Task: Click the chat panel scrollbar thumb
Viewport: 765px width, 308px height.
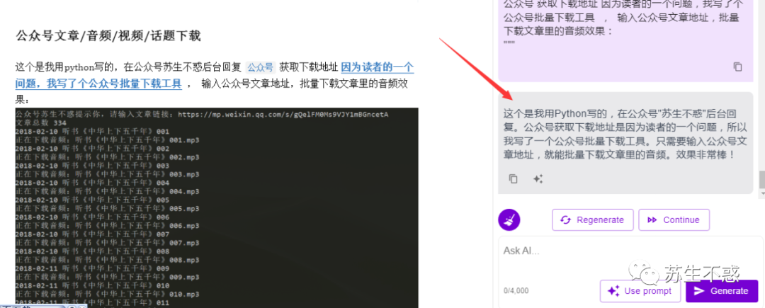Action: [x=761, y=179]
